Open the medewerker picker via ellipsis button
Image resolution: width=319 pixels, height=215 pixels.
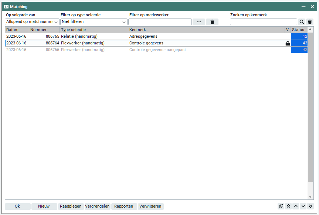[199, 22]
